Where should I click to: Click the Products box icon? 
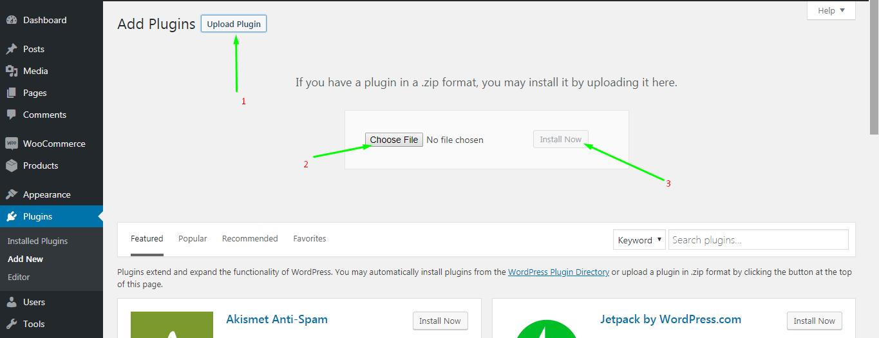pyautogui.click(x=12, y=165)
